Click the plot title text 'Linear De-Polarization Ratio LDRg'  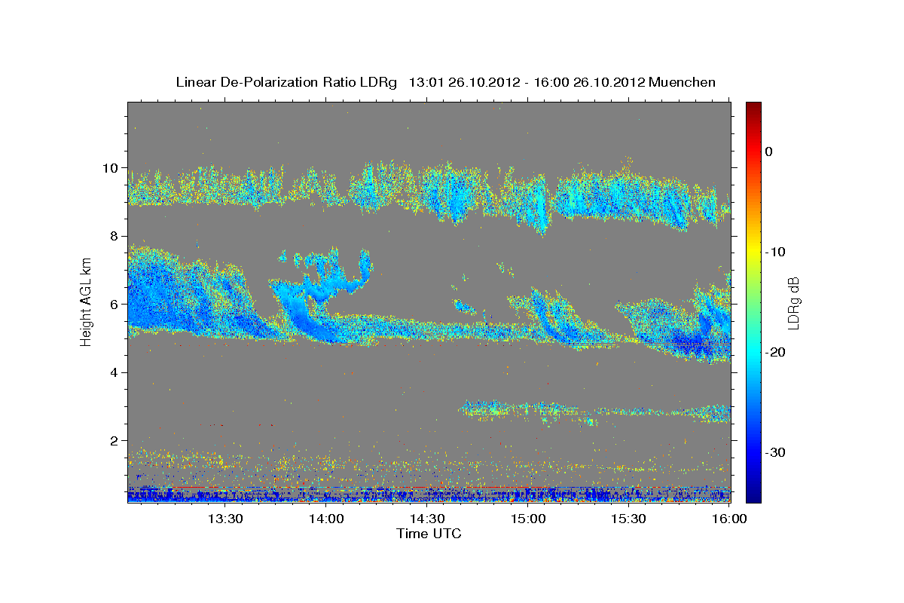[286, 82]
